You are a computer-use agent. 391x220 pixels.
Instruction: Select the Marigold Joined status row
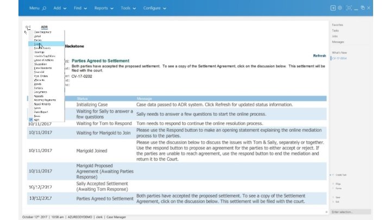point(177,150)
